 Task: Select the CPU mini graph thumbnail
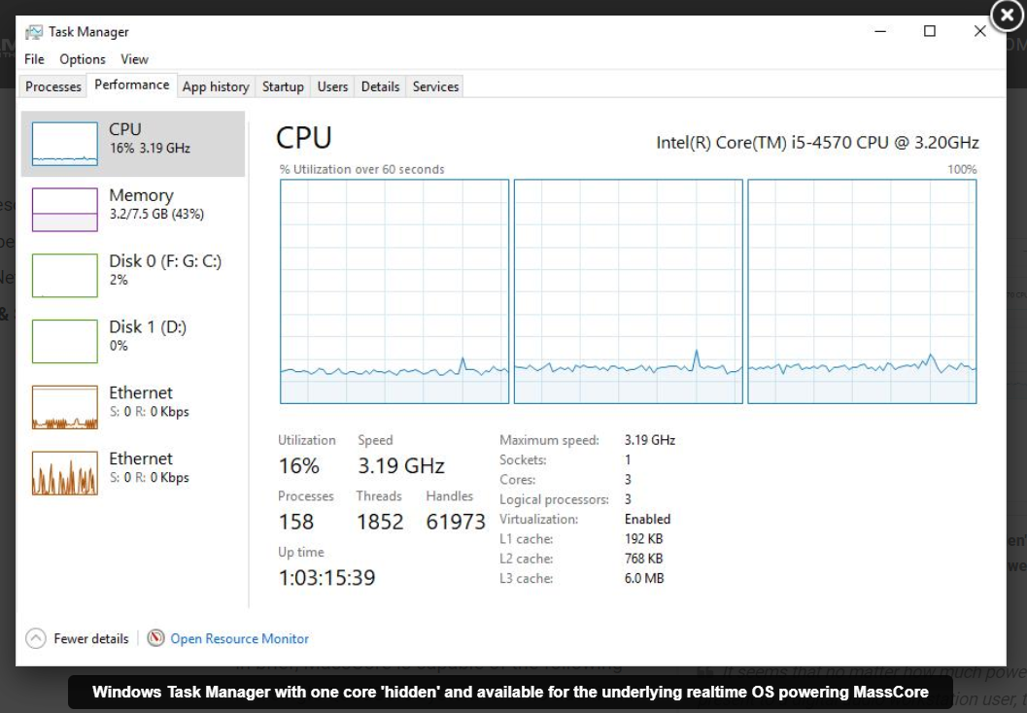(65, 143)
